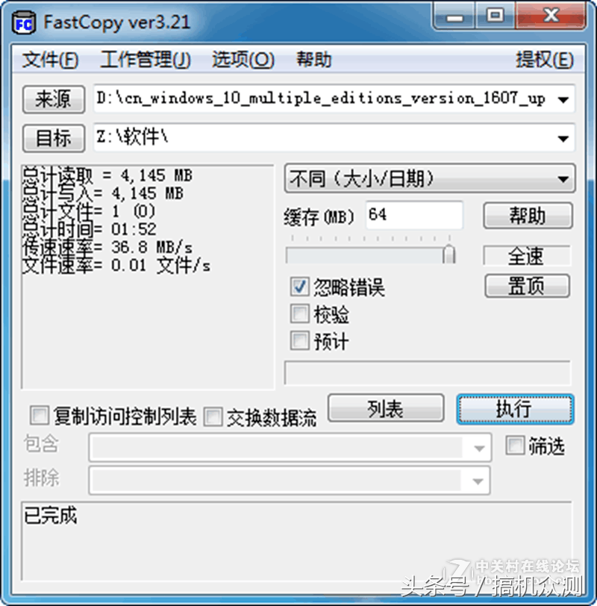Enable the 校验 verify checkbox
The width and height of the screenshot is (597, 606).
[x=299, y=313]
